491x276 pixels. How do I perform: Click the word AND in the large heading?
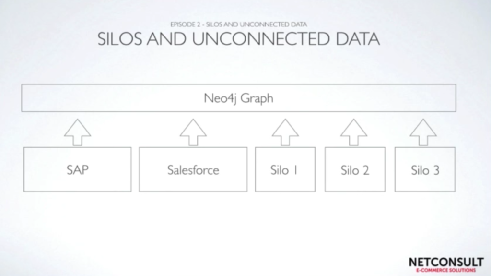167,39
